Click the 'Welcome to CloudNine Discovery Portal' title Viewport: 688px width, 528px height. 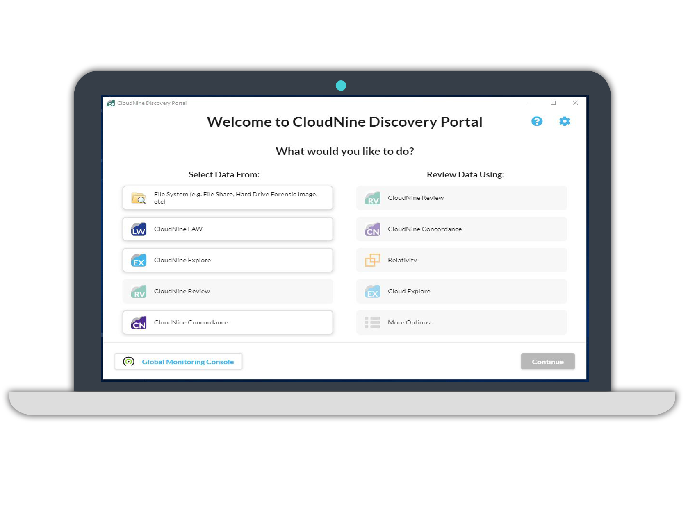point(344,122)
